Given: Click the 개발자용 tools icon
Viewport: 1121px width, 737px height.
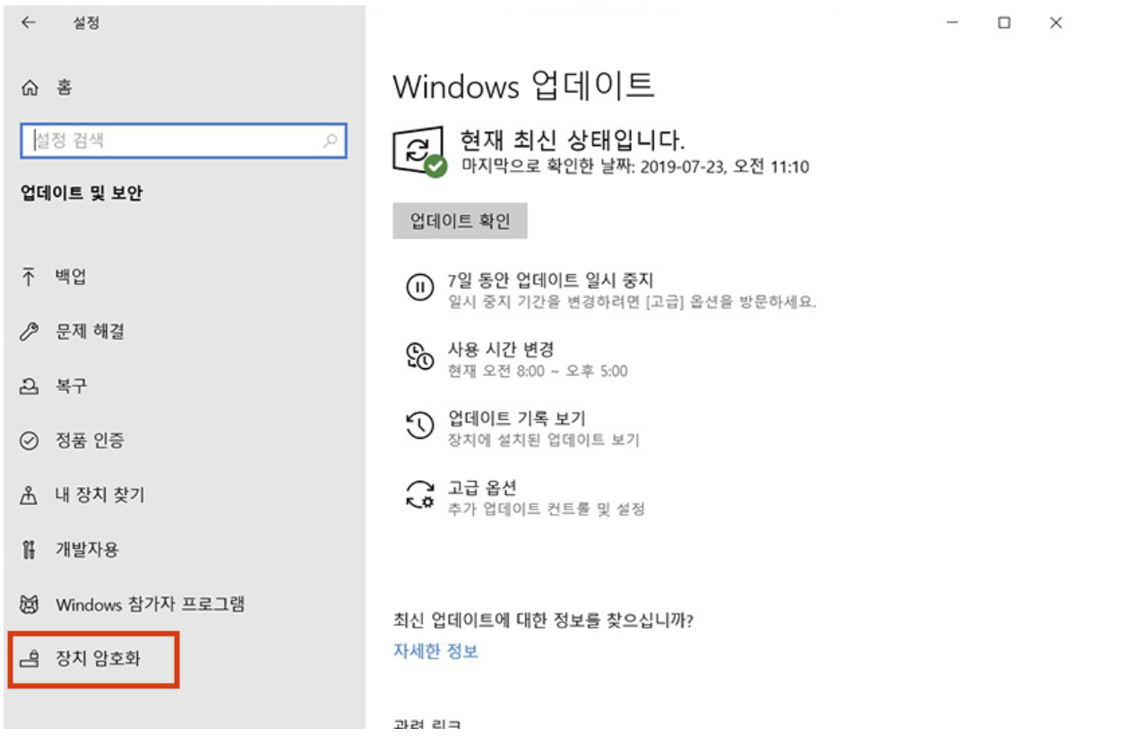Looking at the screenshot, I should pyautogui.click(x=30, y=550).
